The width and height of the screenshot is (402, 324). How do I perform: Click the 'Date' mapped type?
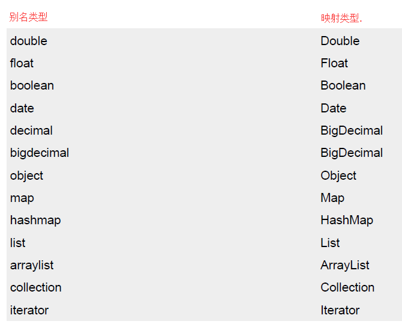tap(333, 108)
